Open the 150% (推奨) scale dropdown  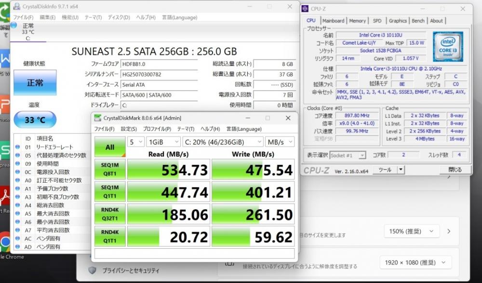(412, 231)
